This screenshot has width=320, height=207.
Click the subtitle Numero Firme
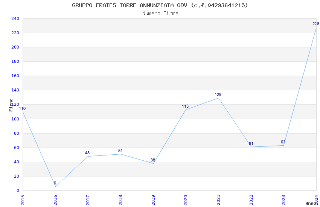pyautogui.click(x=160, y=13)
